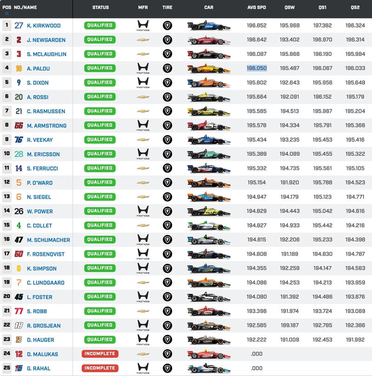Click P. O'Ward's orange car image
372x376 pixels.
pos(209,183)
